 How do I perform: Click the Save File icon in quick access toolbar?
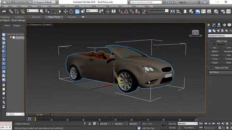pos(13,2)
